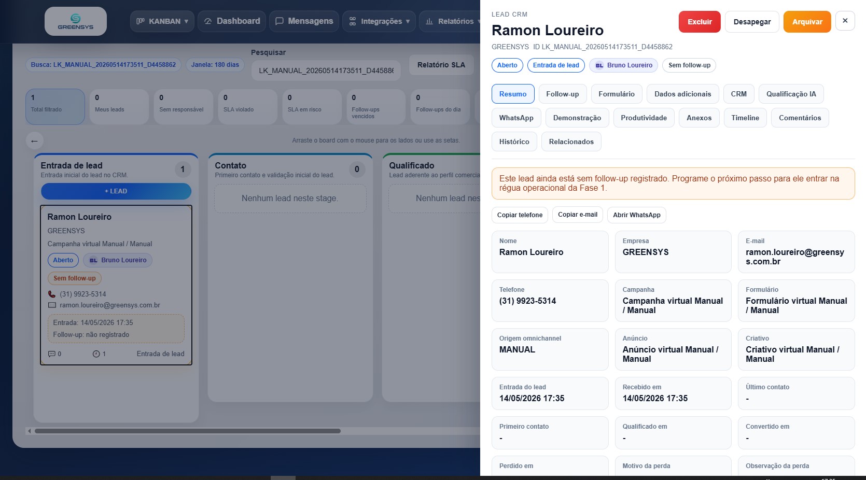View the Histórico tab
The image size is (866, 480).
pyautogui.click(x=514, y=142)
